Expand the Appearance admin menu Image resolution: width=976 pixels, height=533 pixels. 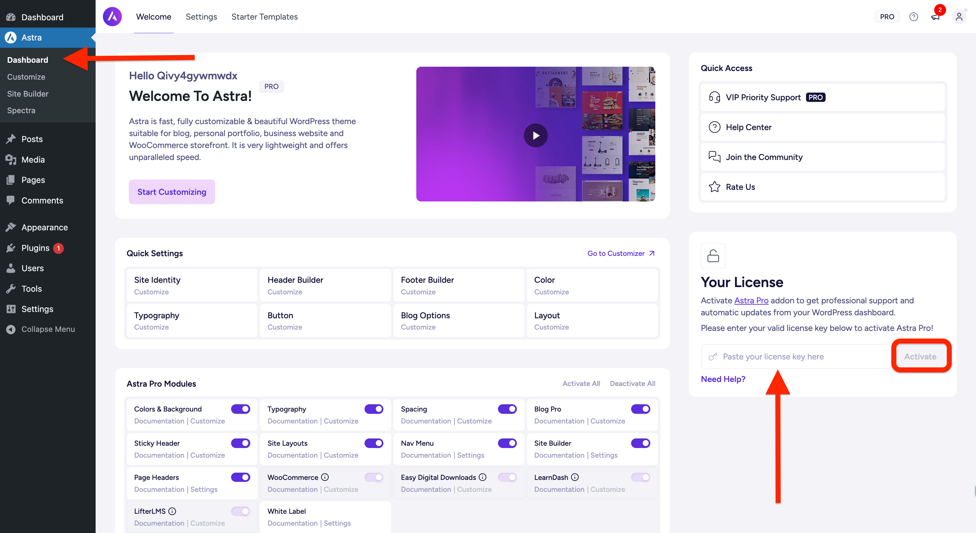pos(44,227)
